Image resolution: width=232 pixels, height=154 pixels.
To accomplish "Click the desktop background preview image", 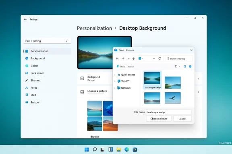I will pyautogui.click(x=95, y=53).
